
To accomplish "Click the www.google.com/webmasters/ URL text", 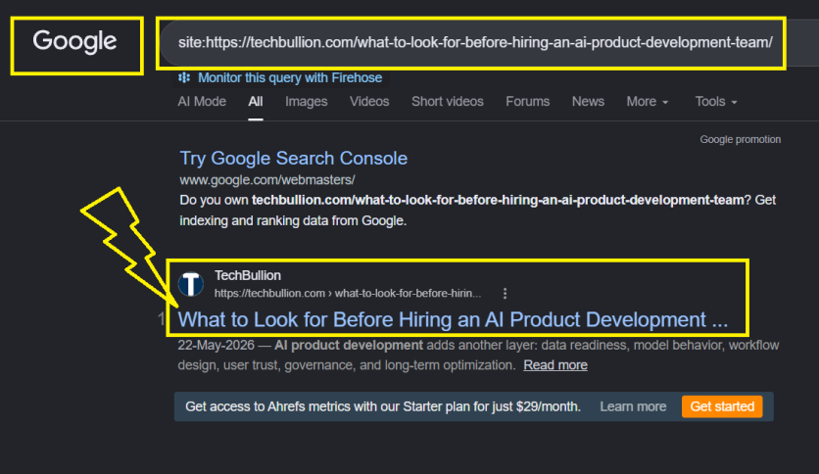I will (x=266, y=180).
